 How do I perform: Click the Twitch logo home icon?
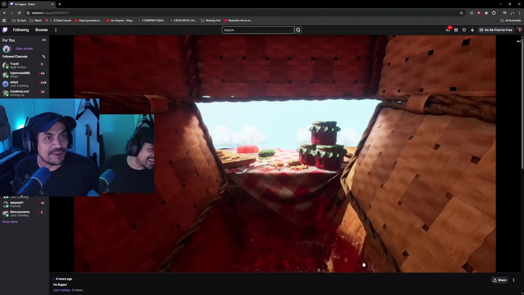point(5,30)
